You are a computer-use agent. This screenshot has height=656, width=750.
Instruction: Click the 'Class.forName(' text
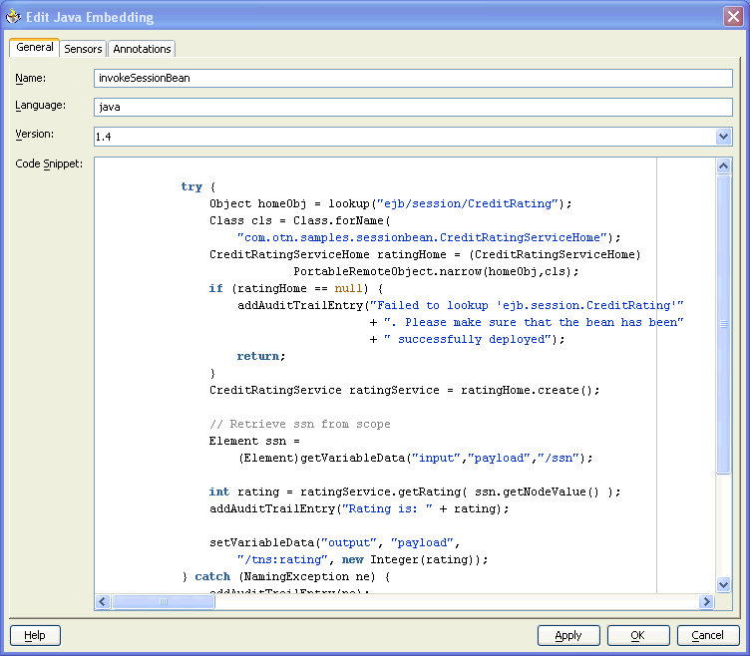(x=342, y=221)
